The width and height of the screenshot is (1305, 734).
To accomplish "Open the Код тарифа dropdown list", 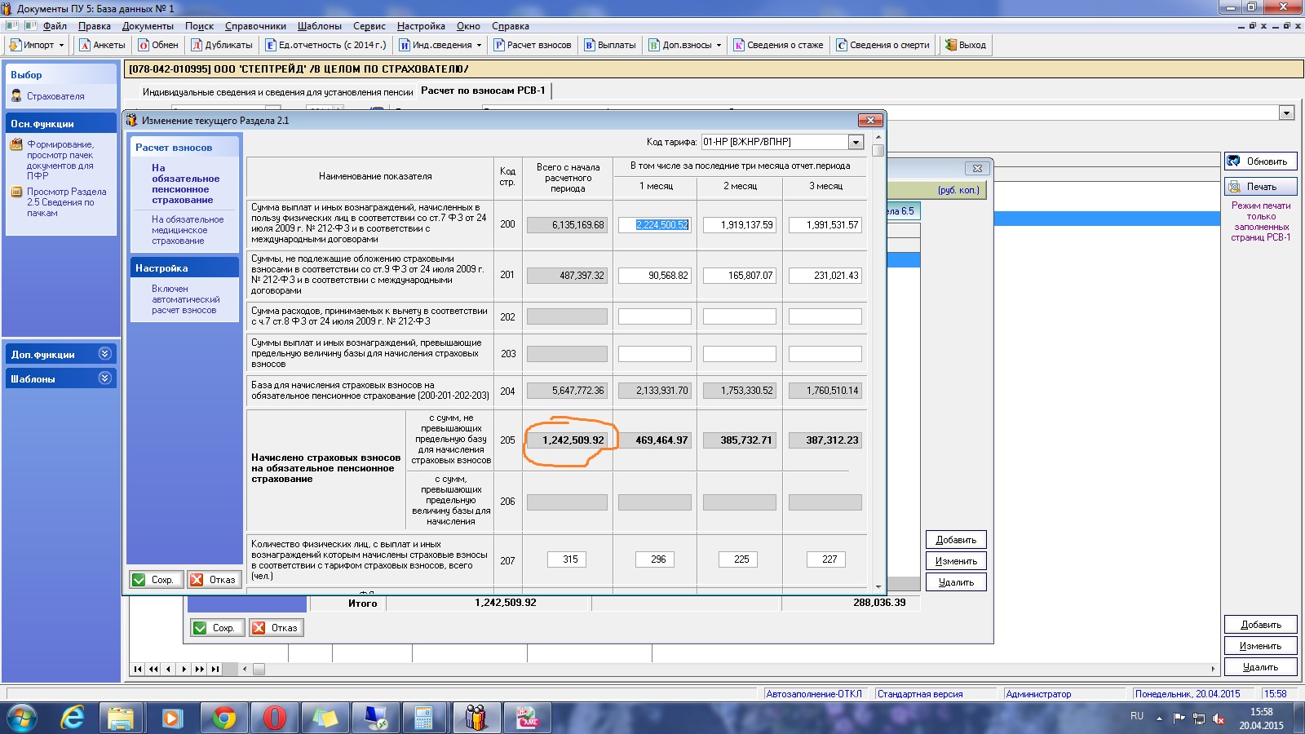I will [x=856, y=142].
